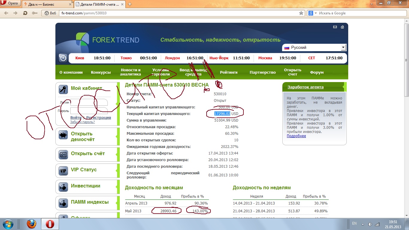
Task: Open the Партнерство menu item
Action: point(263,72)
